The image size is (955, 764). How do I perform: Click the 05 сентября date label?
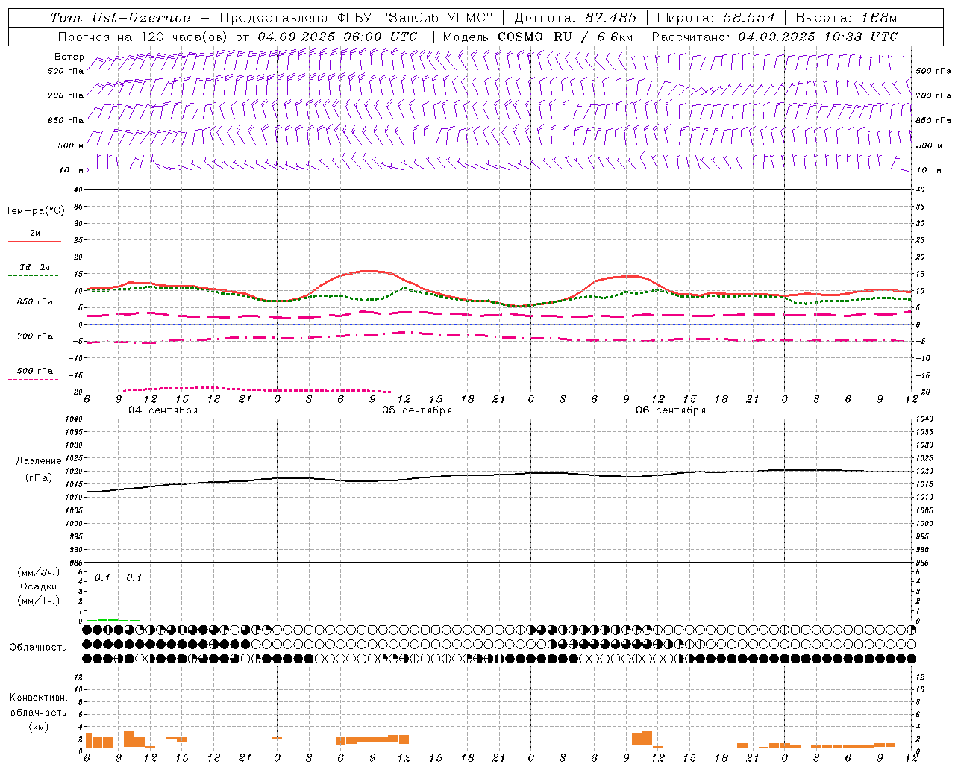[417, 410]
